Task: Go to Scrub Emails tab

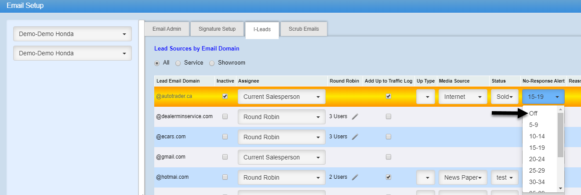Action: pos(303,29)
